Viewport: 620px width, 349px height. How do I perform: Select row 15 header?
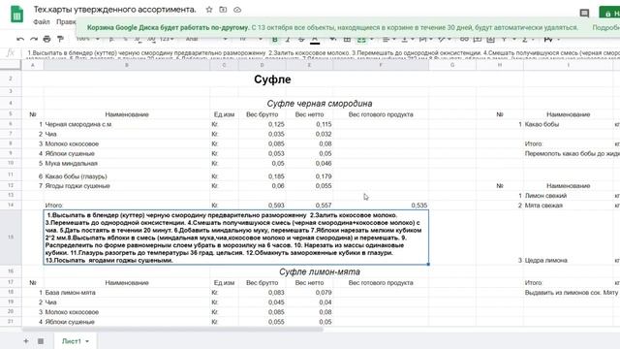[11, 237]
